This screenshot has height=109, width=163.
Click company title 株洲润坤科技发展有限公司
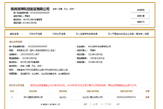pos(30,9)
